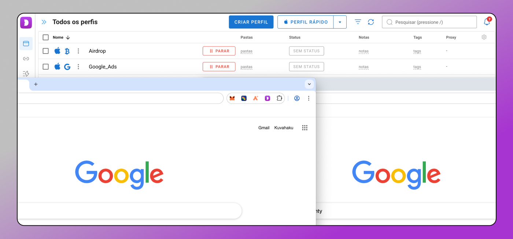Sort by the Nome column arrow
This screenshot has width=513, height=239.
[x=68, y=37]
